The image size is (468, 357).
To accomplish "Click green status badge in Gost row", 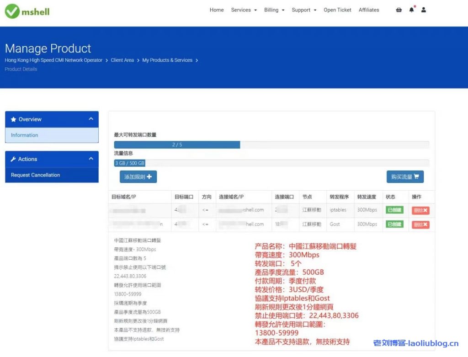I will click(x=394, y=224).
